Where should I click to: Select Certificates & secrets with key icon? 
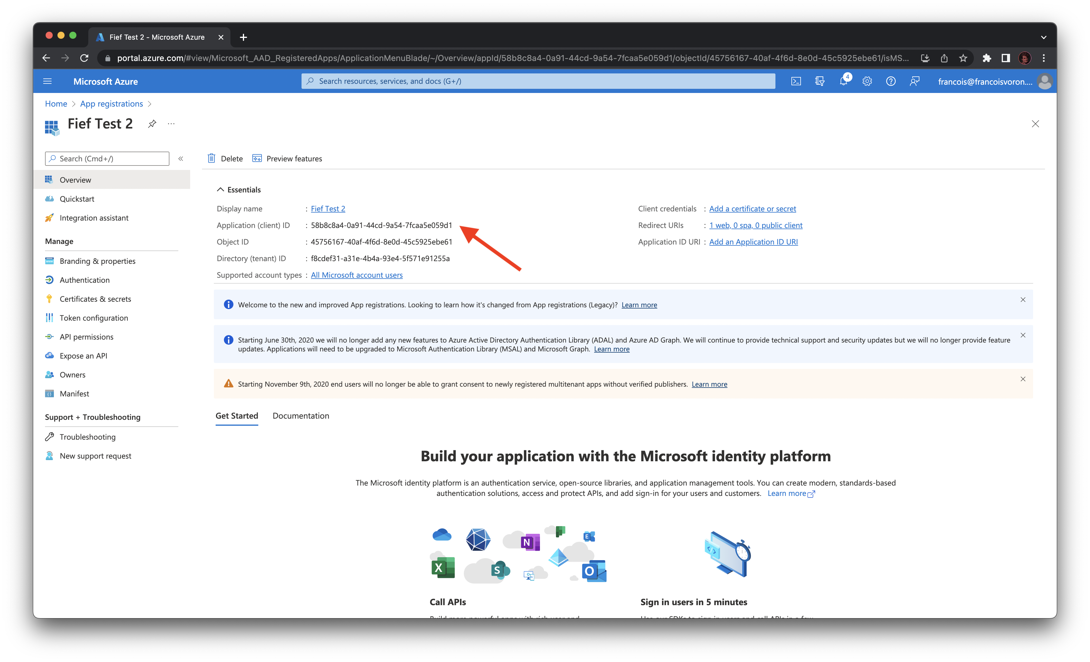tap(95, 298)
